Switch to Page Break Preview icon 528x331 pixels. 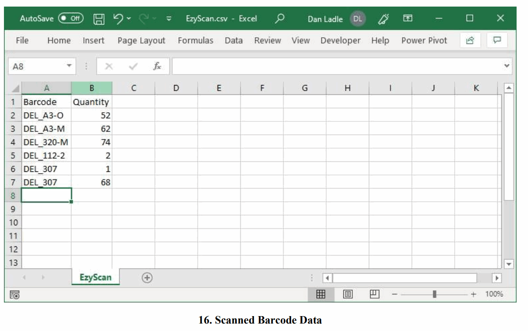[375, 294]
